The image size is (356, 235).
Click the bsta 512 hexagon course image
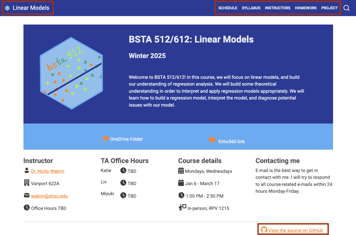(71, 73)
